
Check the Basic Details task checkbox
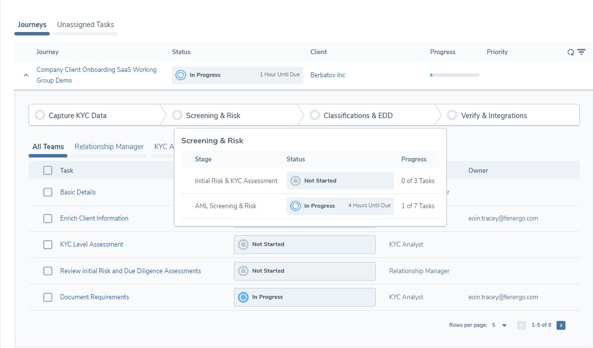click(48, 192)
